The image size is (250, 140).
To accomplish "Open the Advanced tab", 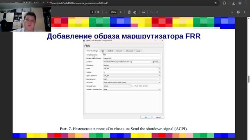I will point(129,51).
